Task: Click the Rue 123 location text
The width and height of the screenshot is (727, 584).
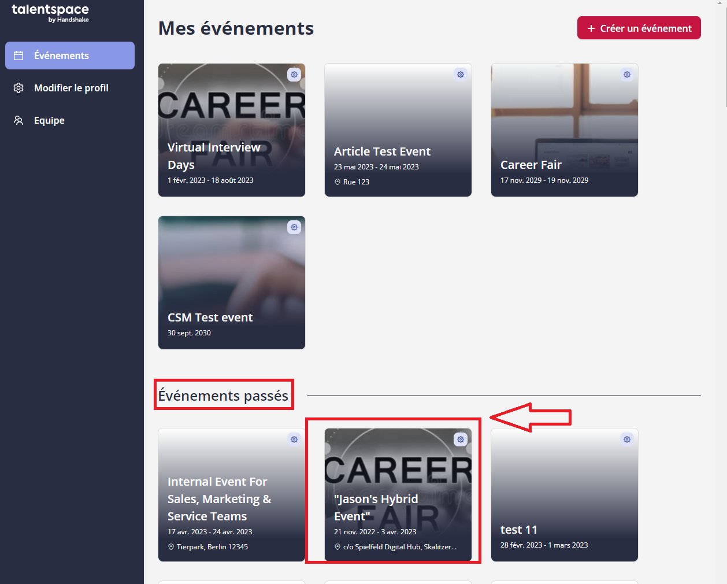Action: tap(356, 182)
